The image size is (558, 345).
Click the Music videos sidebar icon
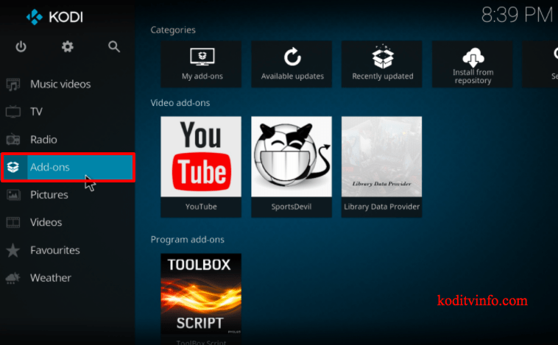(13, 85)
